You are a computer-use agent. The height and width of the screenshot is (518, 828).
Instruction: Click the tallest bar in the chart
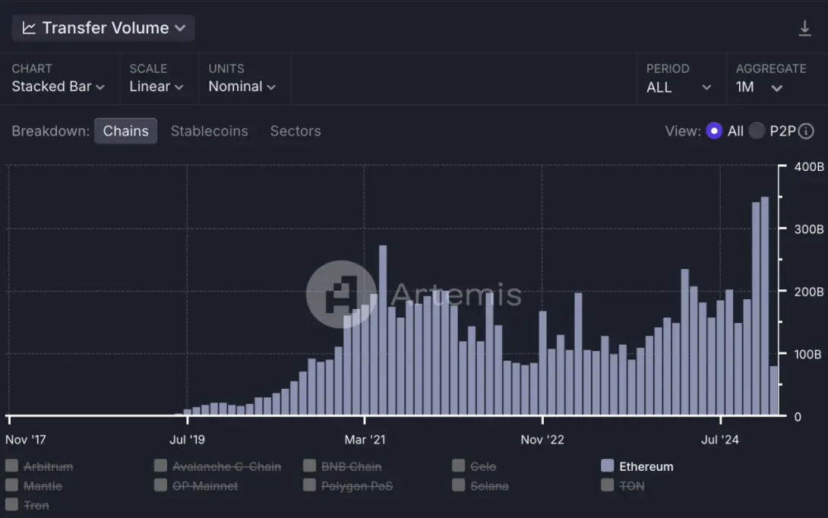coord(765,304)
